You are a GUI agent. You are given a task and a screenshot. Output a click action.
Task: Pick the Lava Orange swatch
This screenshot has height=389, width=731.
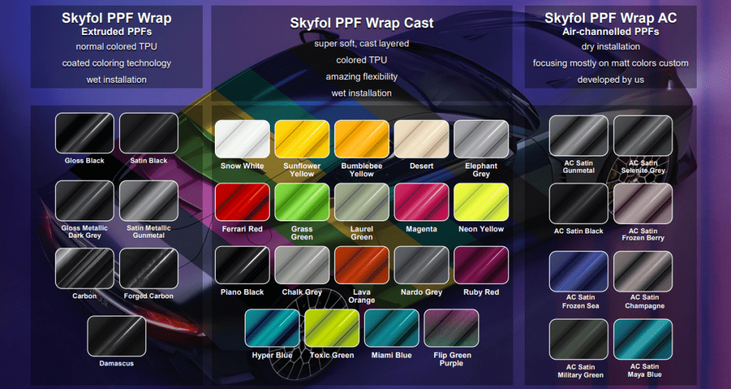pos(362,265)
